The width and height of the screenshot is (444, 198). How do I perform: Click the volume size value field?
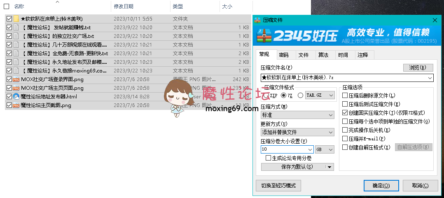(284, 149)
